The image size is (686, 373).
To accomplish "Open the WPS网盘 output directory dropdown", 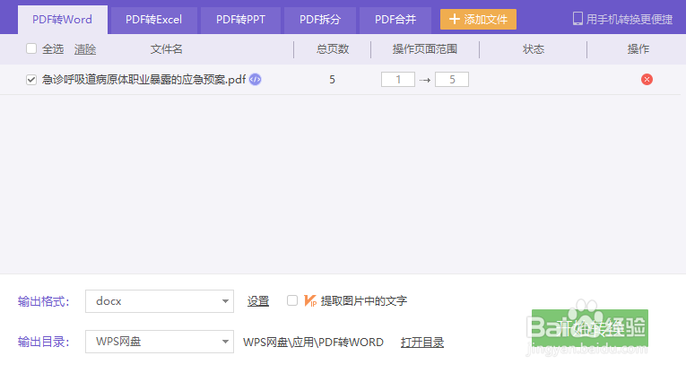I will pos(160,342).
